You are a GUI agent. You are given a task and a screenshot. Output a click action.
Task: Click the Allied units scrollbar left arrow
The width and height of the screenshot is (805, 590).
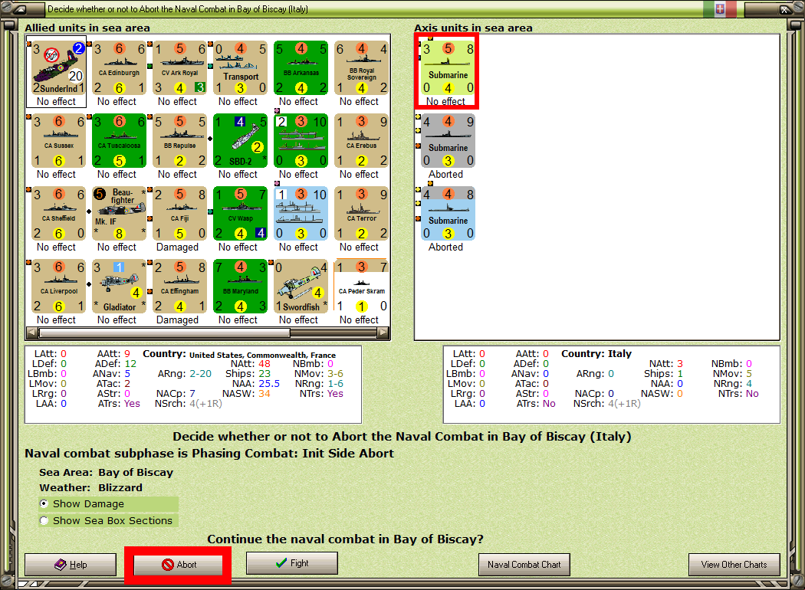(x=32, y=333)
